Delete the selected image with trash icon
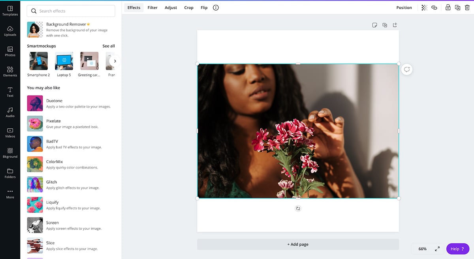This screenshot has width=474, height=259. pos(467,8)
